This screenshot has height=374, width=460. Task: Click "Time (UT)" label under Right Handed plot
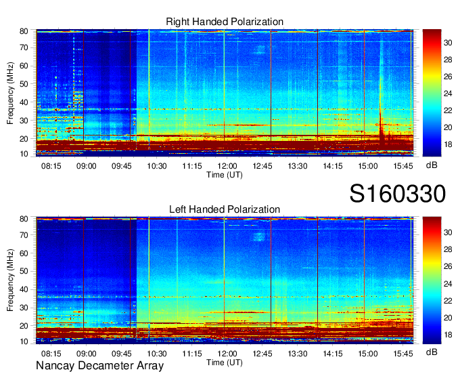click(225, 175)
